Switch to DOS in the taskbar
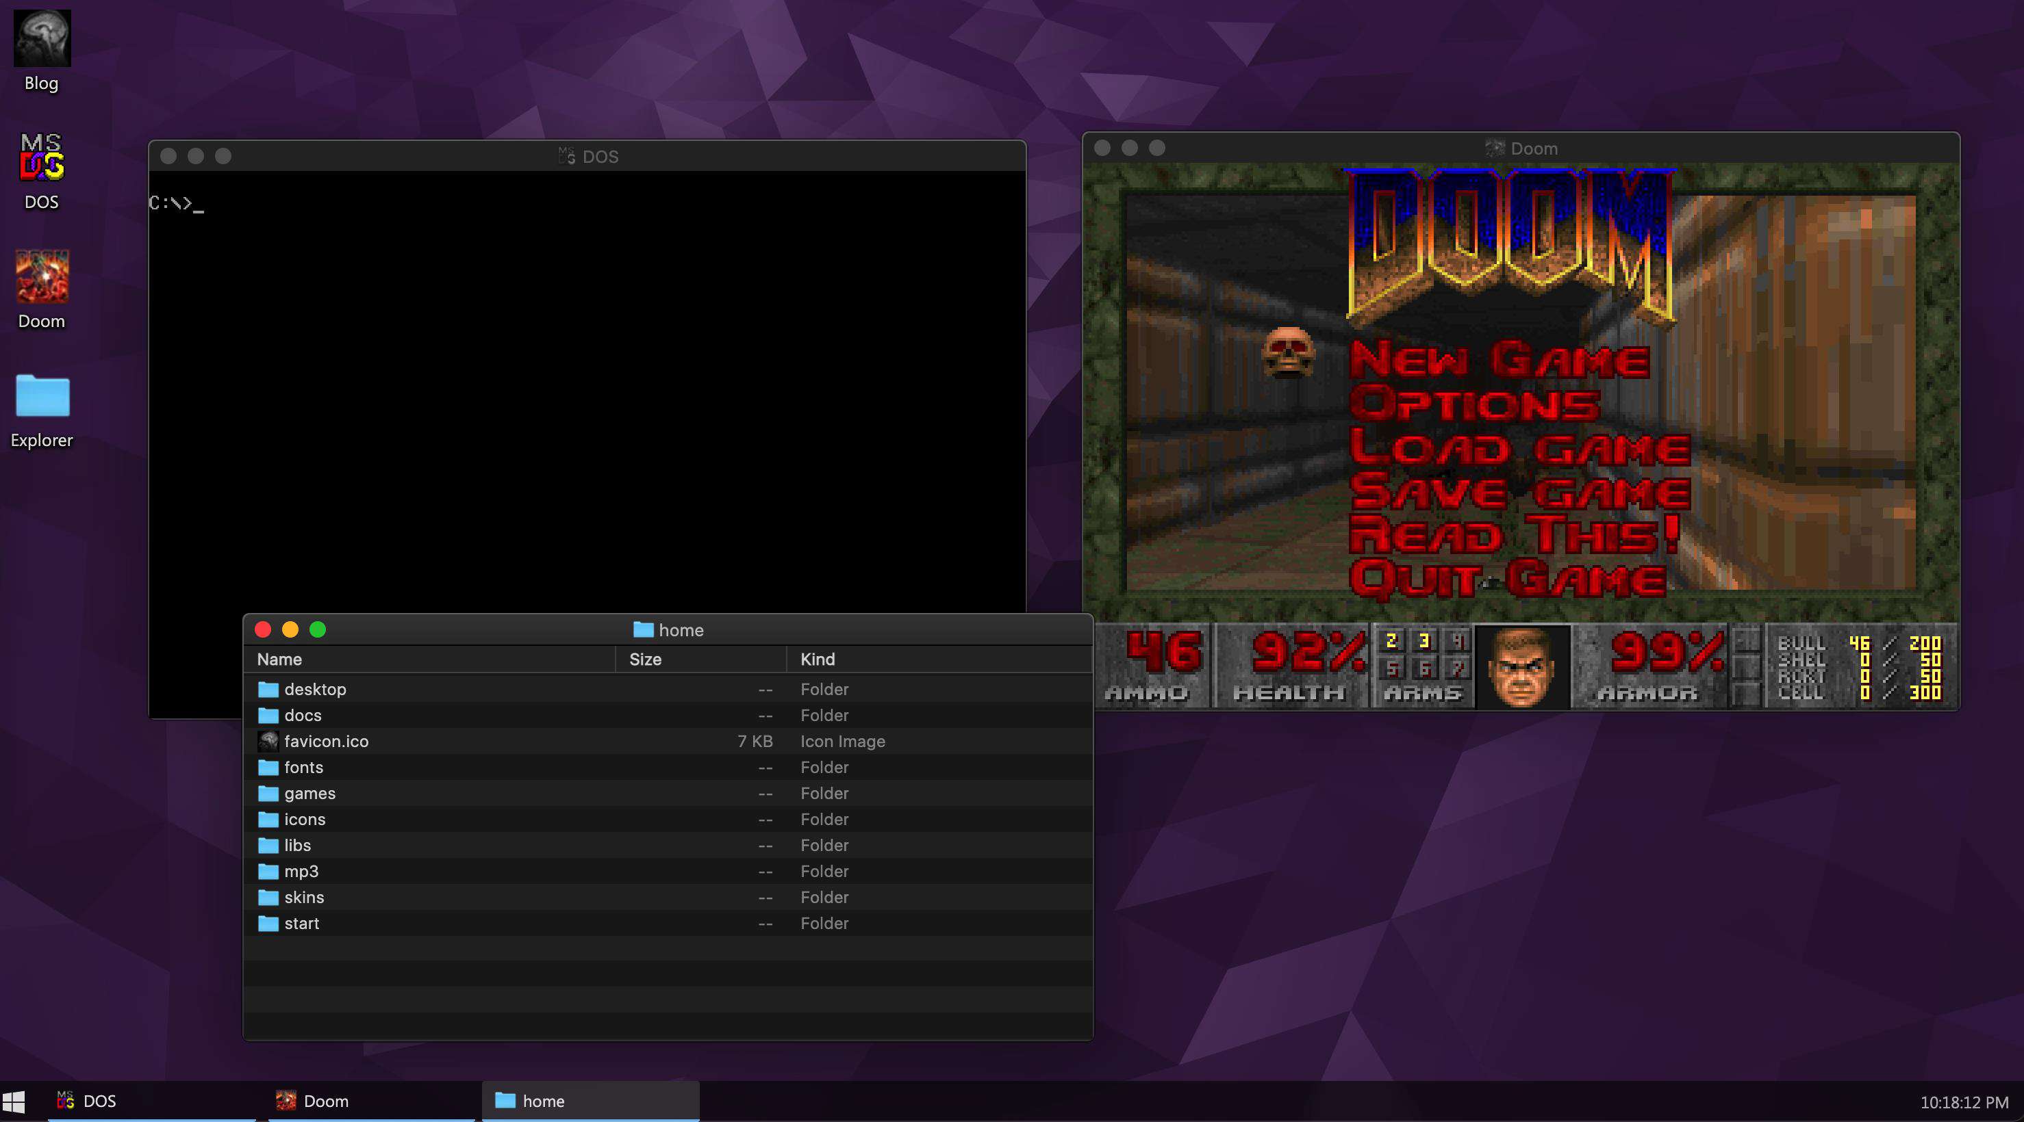The image size is (2024, 1122). coord(151,1101)
